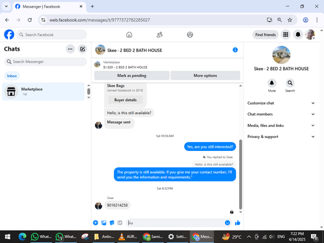Screen dimensions: 324x243
Task: Bookmark this page with star icon
Action: point(290,20)
